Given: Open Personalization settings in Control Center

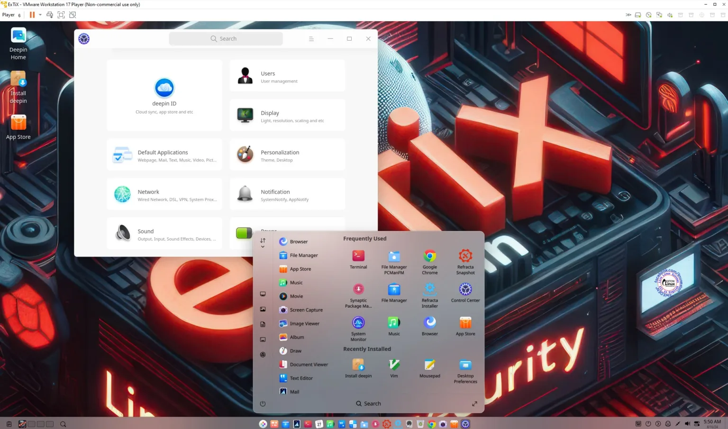Looking at the screenshot, I should (287, 155).
